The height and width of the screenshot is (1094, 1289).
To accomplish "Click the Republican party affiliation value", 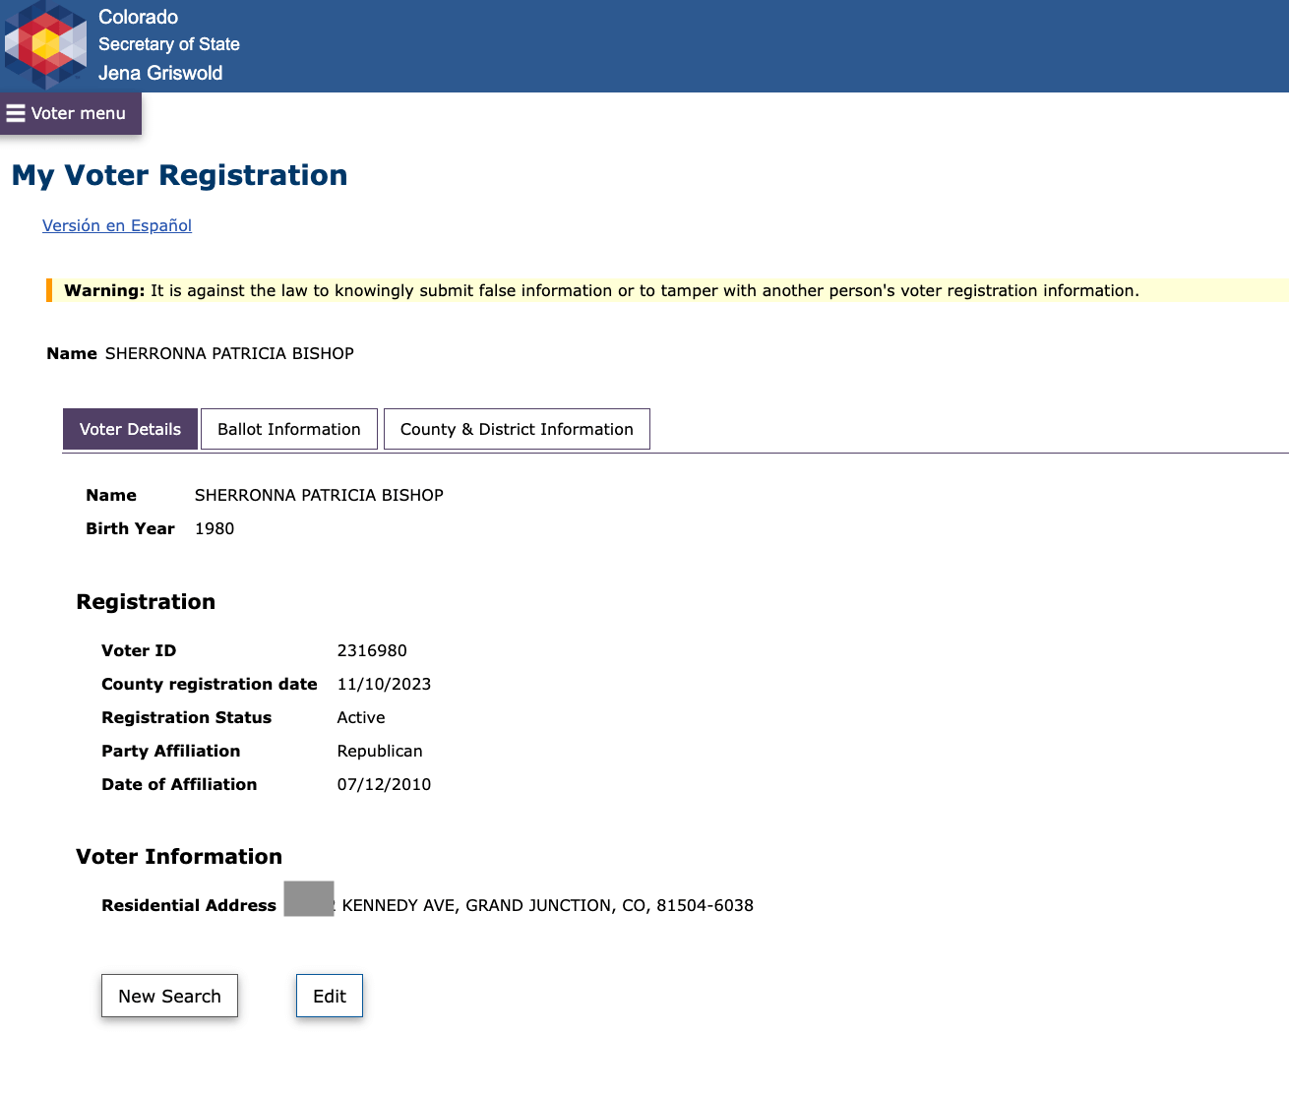I will point(380,751).
